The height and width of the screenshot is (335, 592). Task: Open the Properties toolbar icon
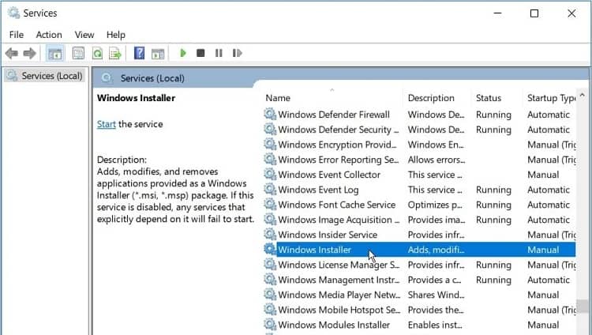tap(78, 53)
